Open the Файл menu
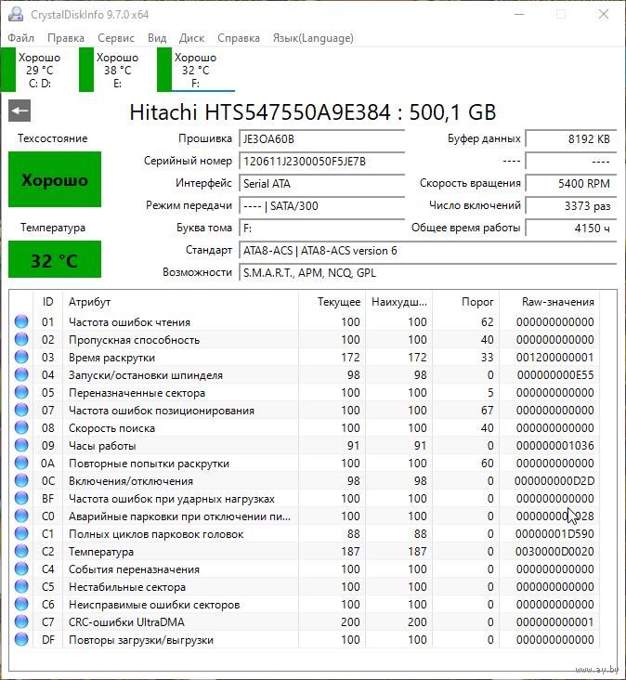This screenshot has height=680, width=626. coord(20,38)
